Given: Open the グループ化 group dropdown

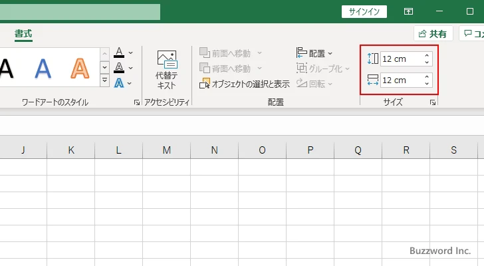Looking at the screenshot, I should 323,68.
